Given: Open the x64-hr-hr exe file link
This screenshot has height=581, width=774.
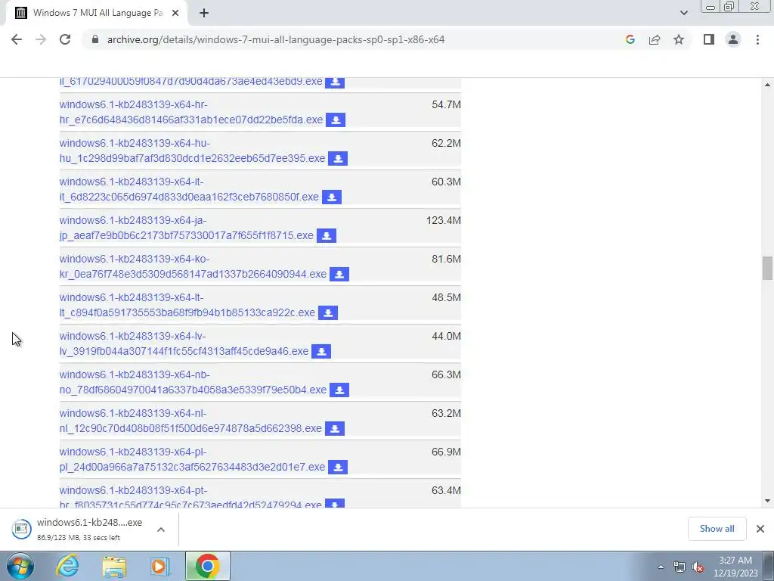Looking at the screenshot, I should click(x=191, y=112).
